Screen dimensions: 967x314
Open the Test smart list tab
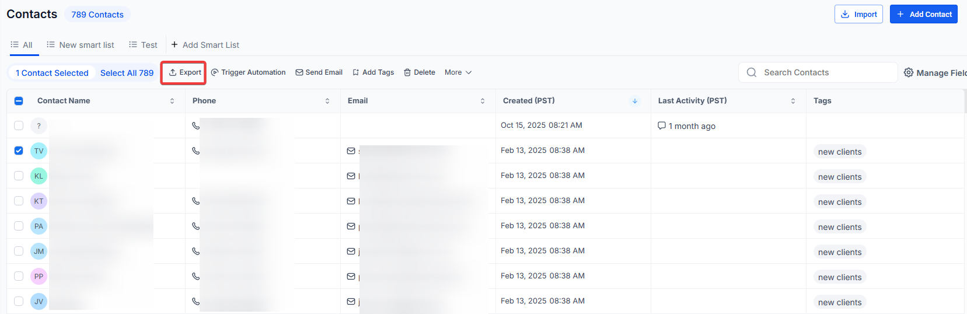144,45
